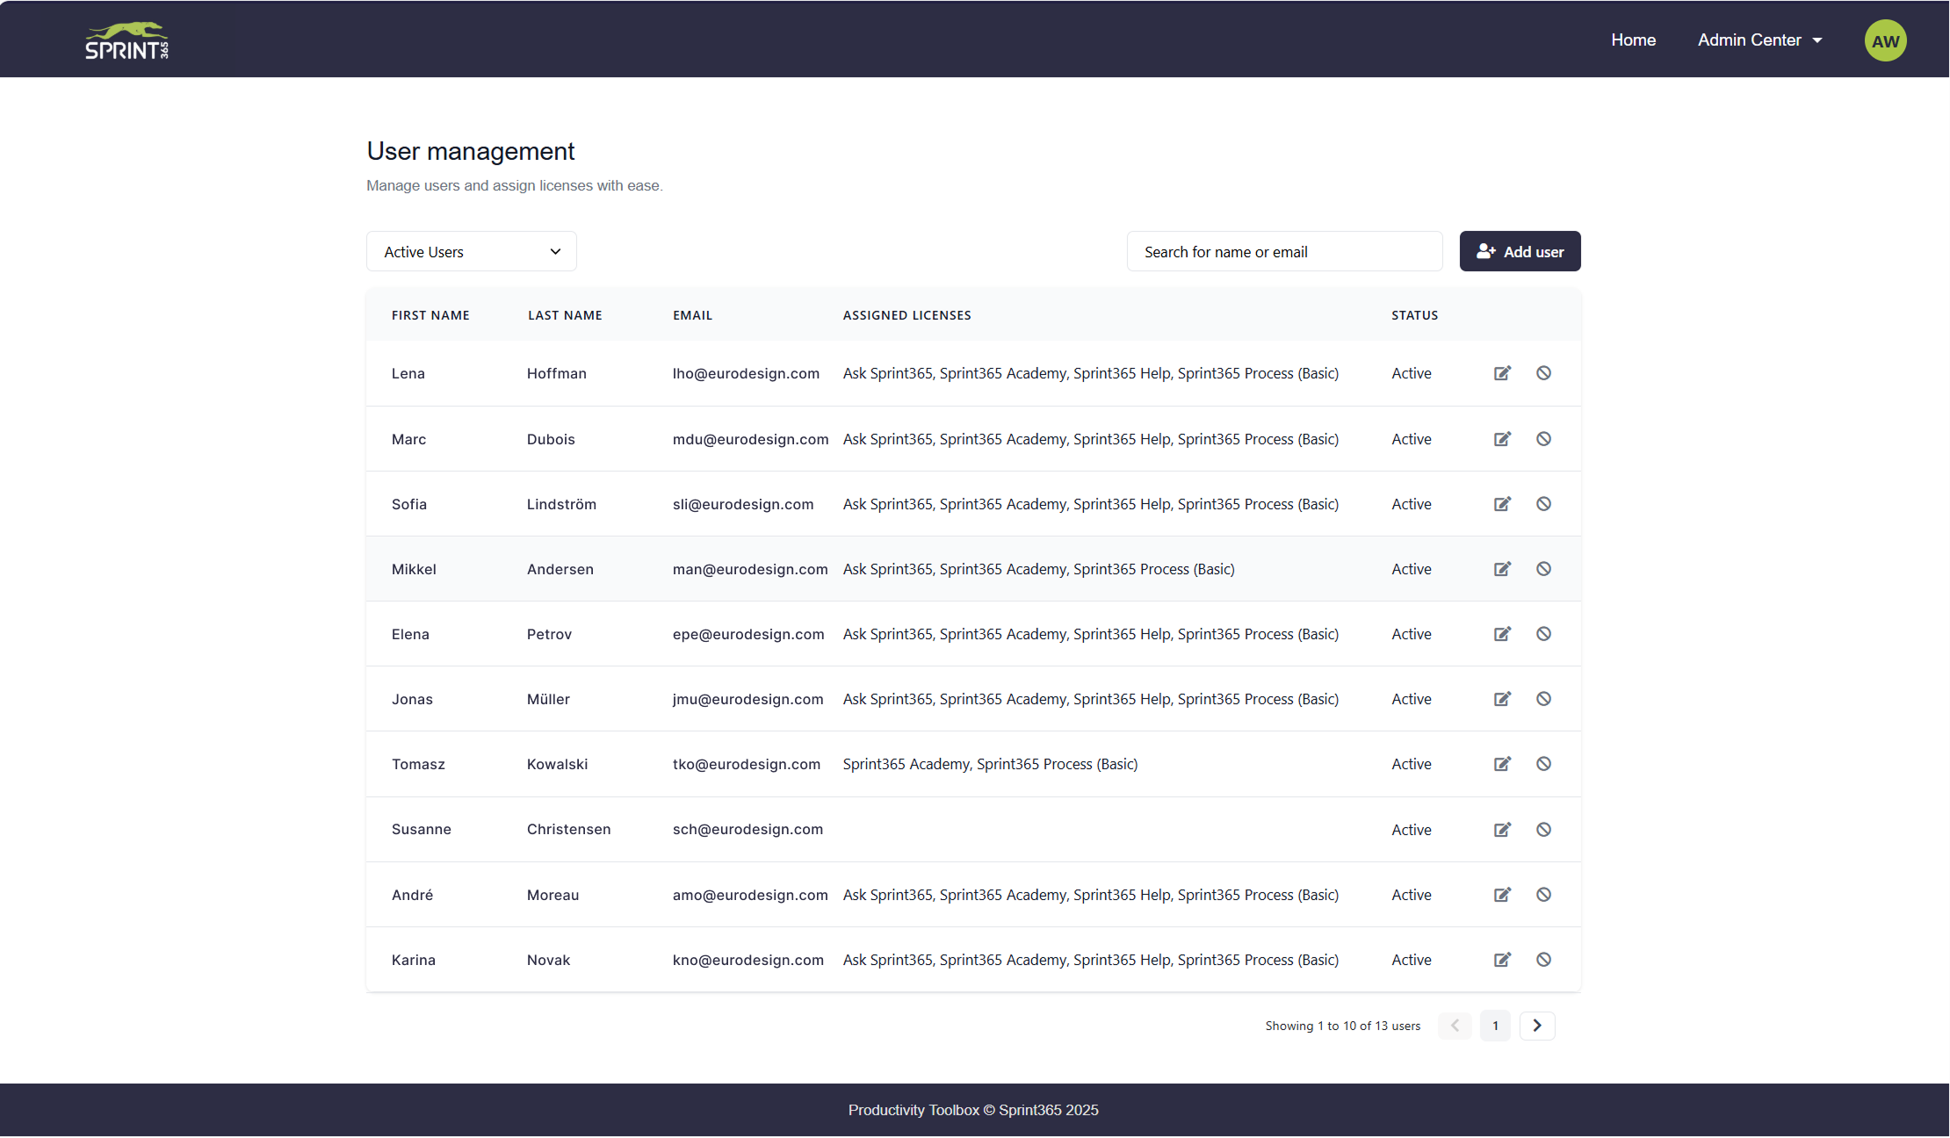Deactivate user Susanne Christensen
1950x1138 pixels.
1543,830
